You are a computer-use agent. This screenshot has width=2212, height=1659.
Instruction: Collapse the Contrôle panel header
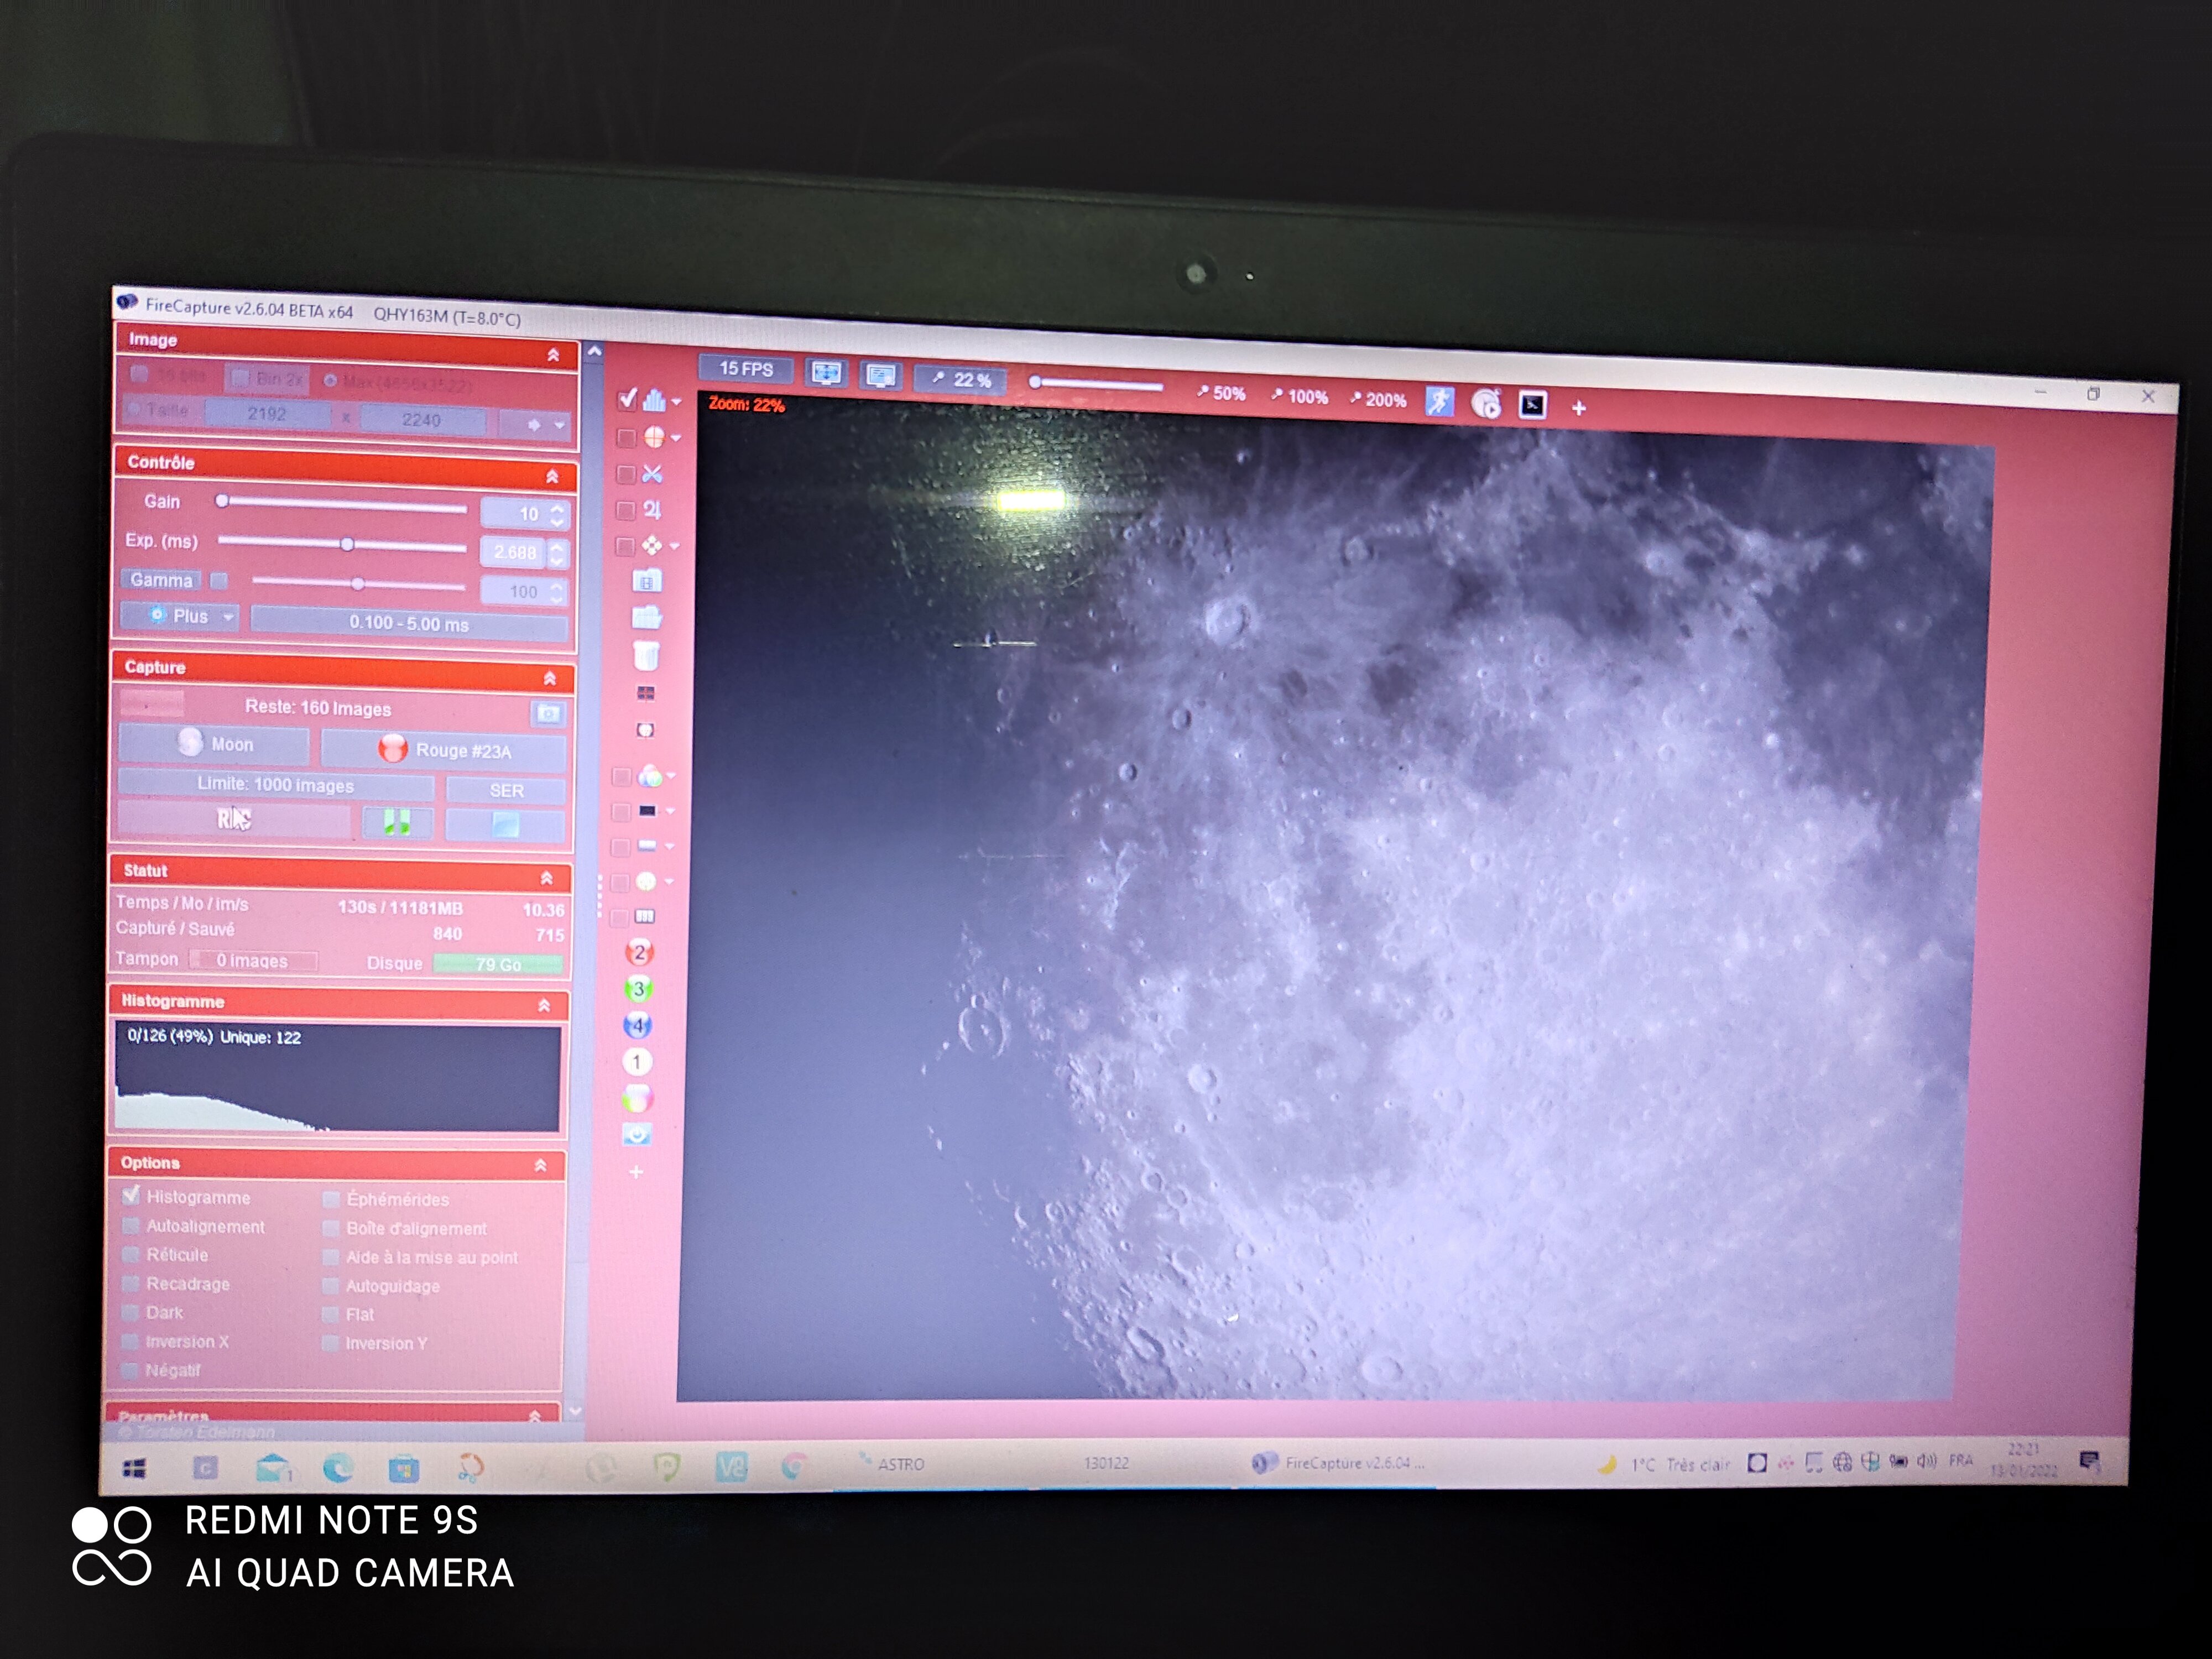point(552,477)
